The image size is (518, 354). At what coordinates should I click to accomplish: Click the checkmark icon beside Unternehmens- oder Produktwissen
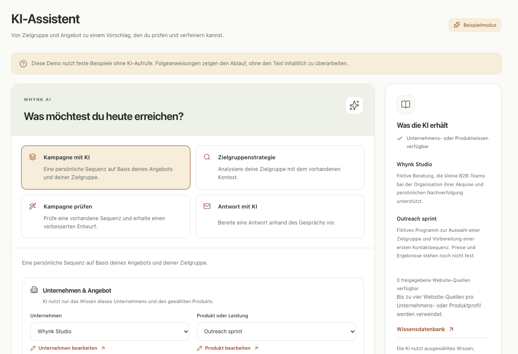pyautogui.click(x=400, y=138)
